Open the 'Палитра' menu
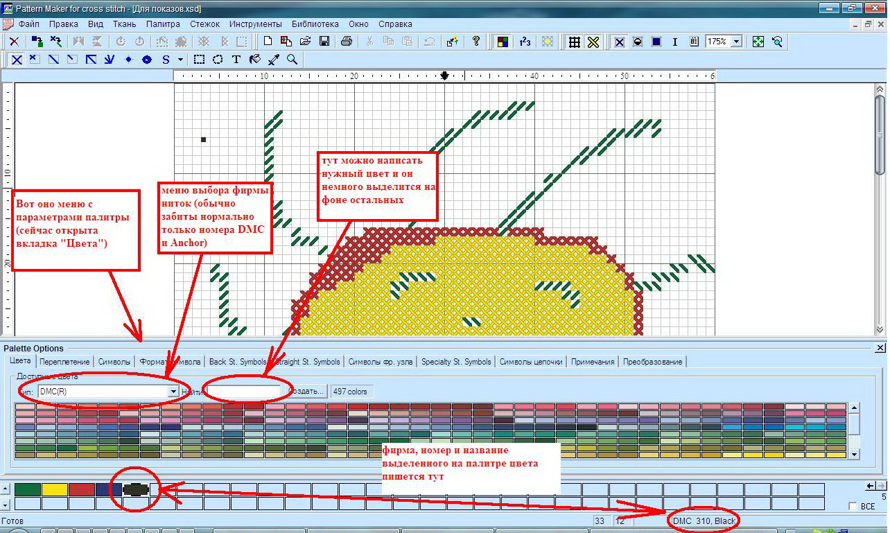890x533 pixels. coord(163,24)
